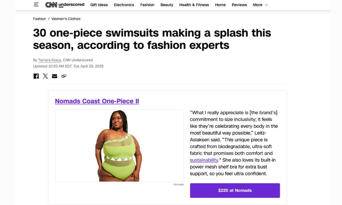Click the CNN Underscored logo

click(x=65, y=4)
